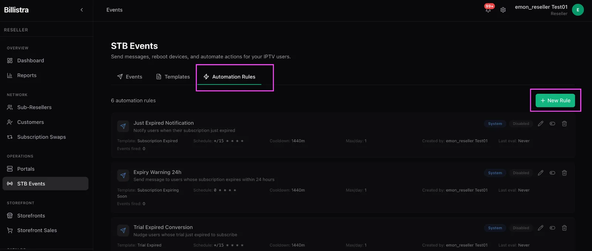This screenshot has width=592, height=251.
Task: Click the Reports chart icon
Action: click(10, 75)
